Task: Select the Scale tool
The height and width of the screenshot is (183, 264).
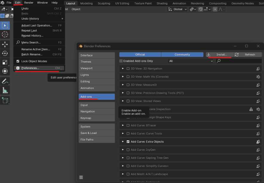Action: tap(5, 62)
